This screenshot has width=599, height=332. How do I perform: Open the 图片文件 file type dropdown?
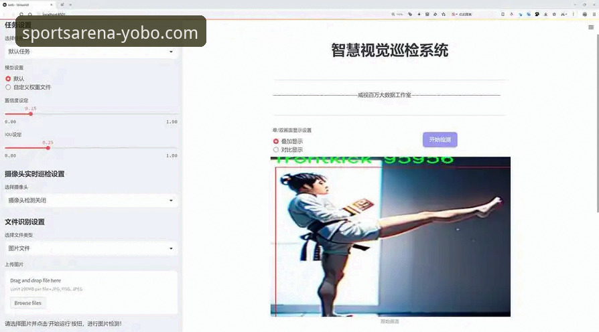coord(91,248)
